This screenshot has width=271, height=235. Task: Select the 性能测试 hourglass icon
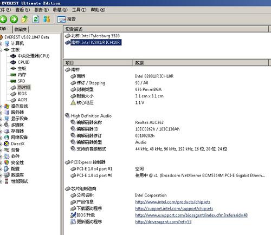7,181
